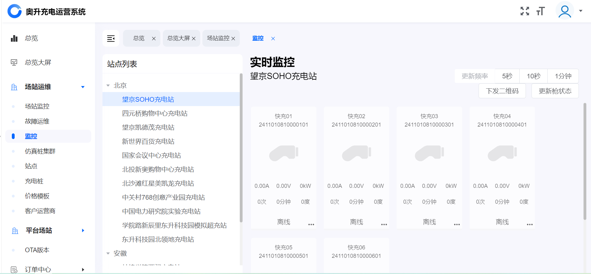Expand the 平台场站 sidebar menu
This screenshot has height=274, width=591.
pyautogui.click(x=83, y=230)
